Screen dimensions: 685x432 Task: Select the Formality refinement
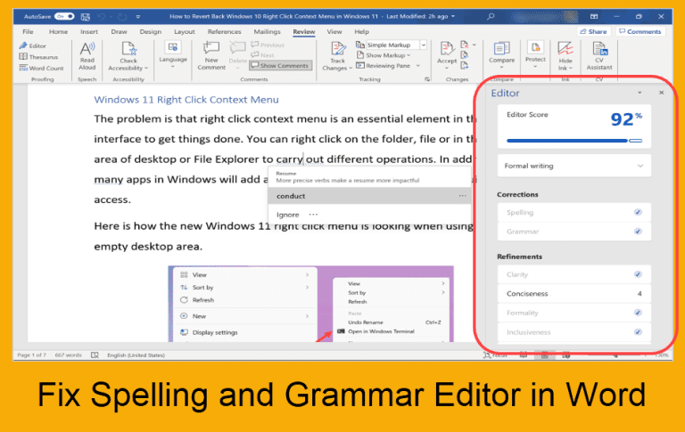[x=574, y=313]
